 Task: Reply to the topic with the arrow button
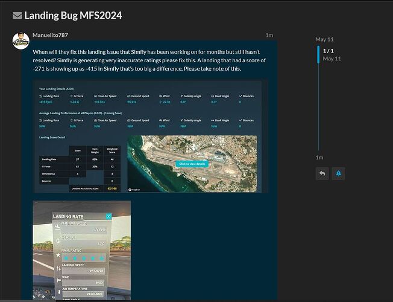(322, 173)
